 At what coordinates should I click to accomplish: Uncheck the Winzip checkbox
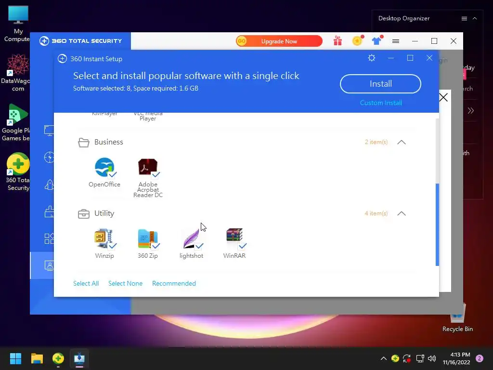tap(112, 246)
